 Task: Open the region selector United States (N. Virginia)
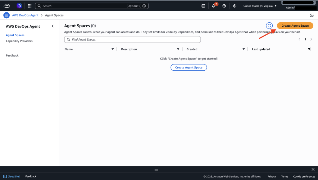click(260, 6)
